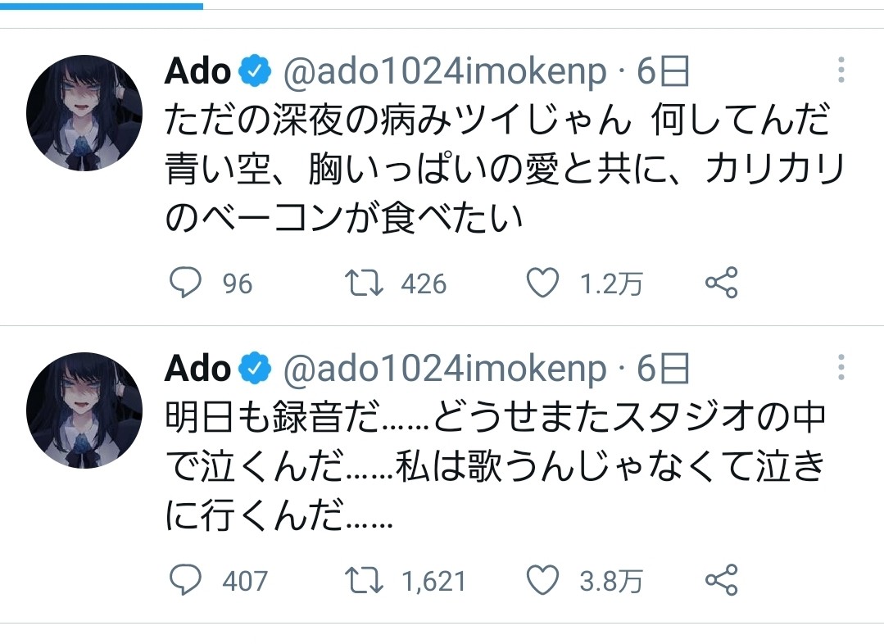Image resolution: width=884 pixels, height=644 pixels.
Task: Reply to the studio recording tweet
Action: [185, 581]
